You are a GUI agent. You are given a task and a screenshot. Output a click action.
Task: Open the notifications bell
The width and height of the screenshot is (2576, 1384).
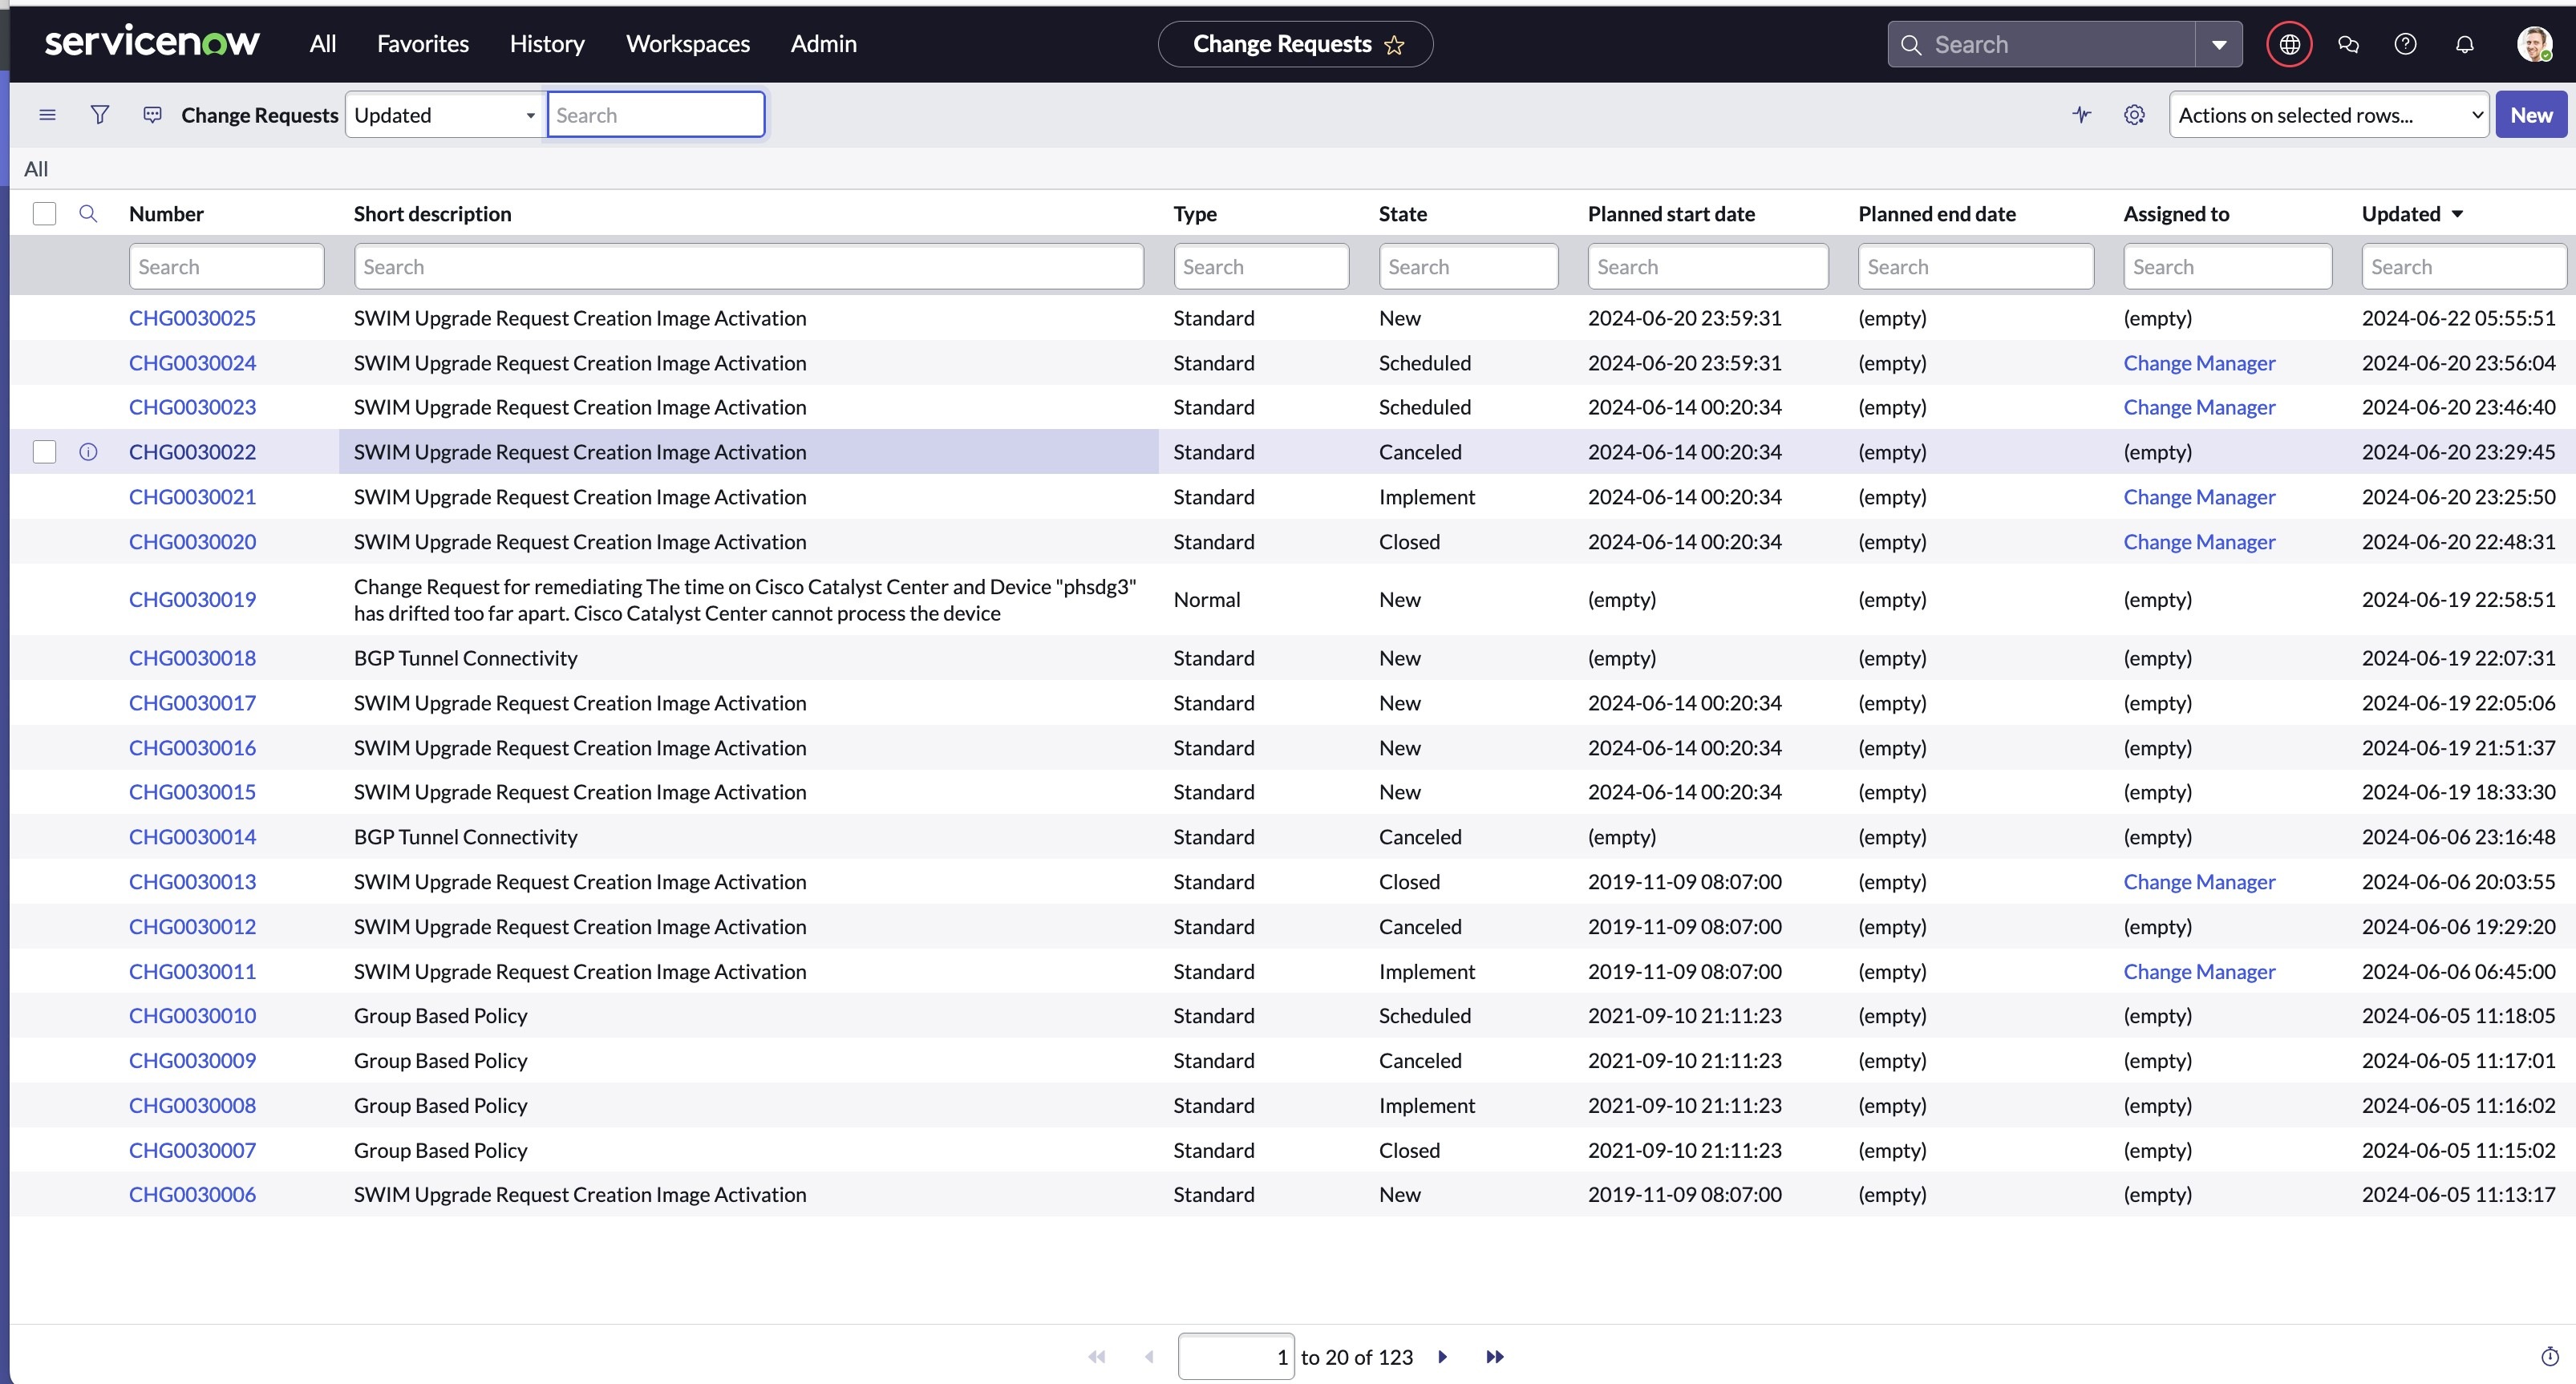pos(2464,43)
